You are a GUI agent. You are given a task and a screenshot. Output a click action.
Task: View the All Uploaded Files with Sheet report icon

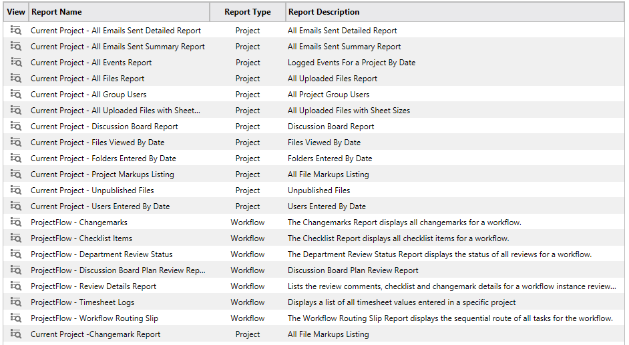(15, 111)
